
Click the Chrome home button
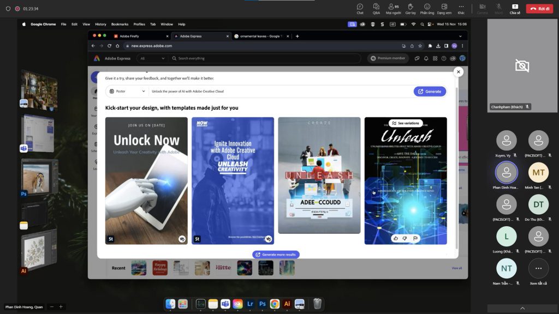point(118,46)
